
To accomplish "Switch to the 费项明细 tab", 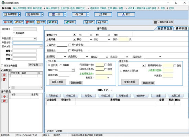I will pos(181,28).
